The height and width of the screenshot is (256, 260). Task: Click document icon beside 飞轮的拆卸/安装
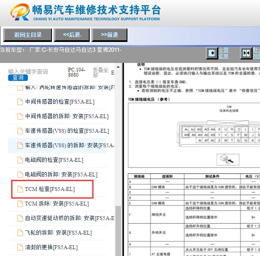pyautogui.click(x=20, y=233)
